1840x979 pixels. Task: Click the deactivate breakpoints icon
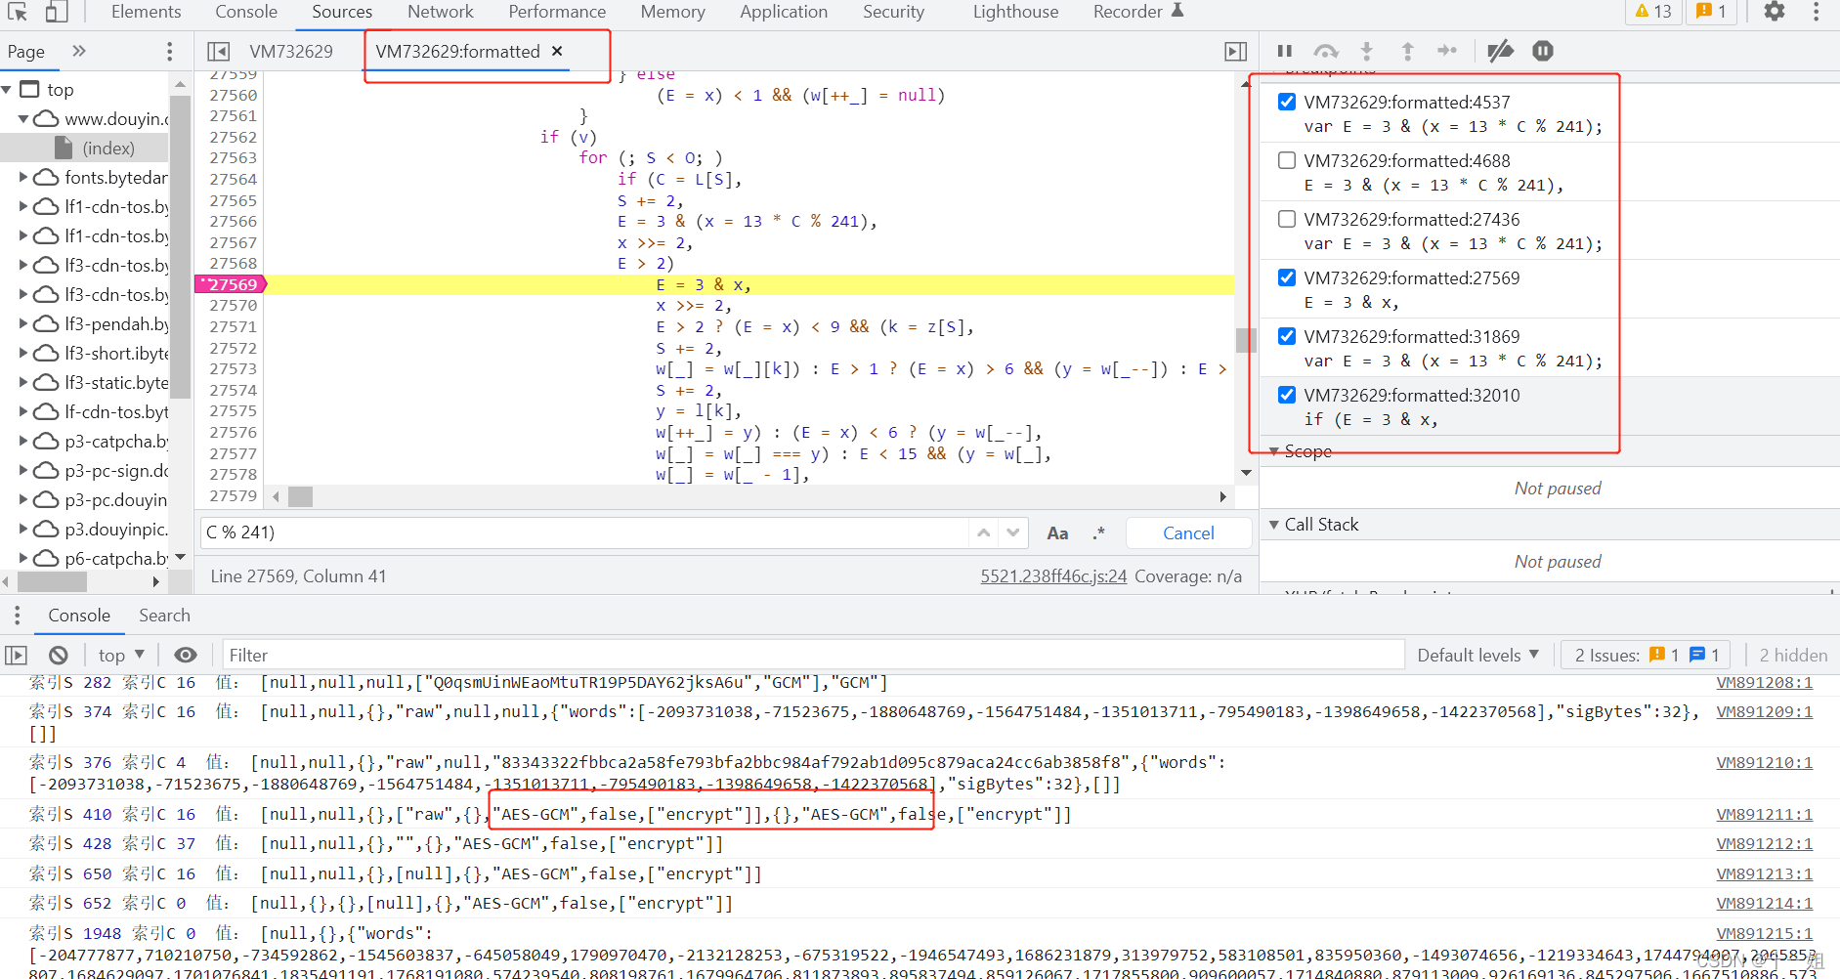[x=1500, y=51]
